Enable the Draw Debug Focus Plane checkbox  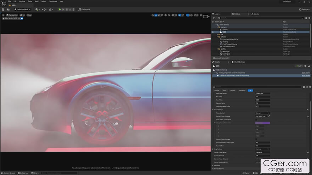[x=256, y=119]
